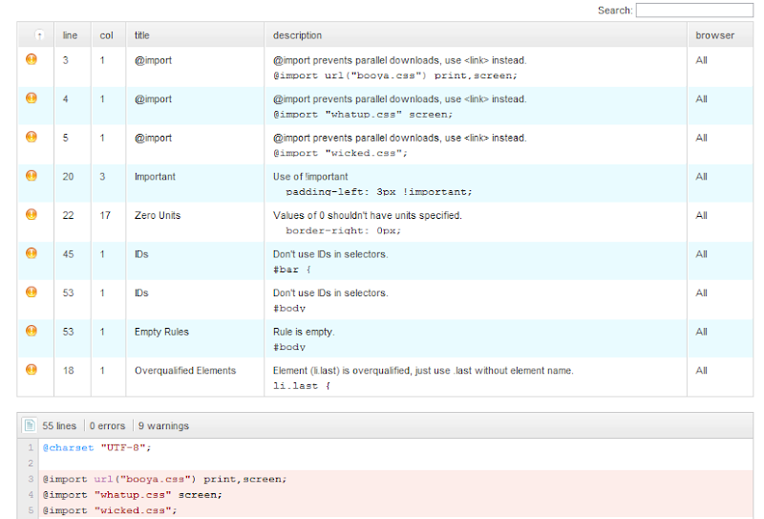Focus the Search input field
Screen dimensions: 764x519
694,11
